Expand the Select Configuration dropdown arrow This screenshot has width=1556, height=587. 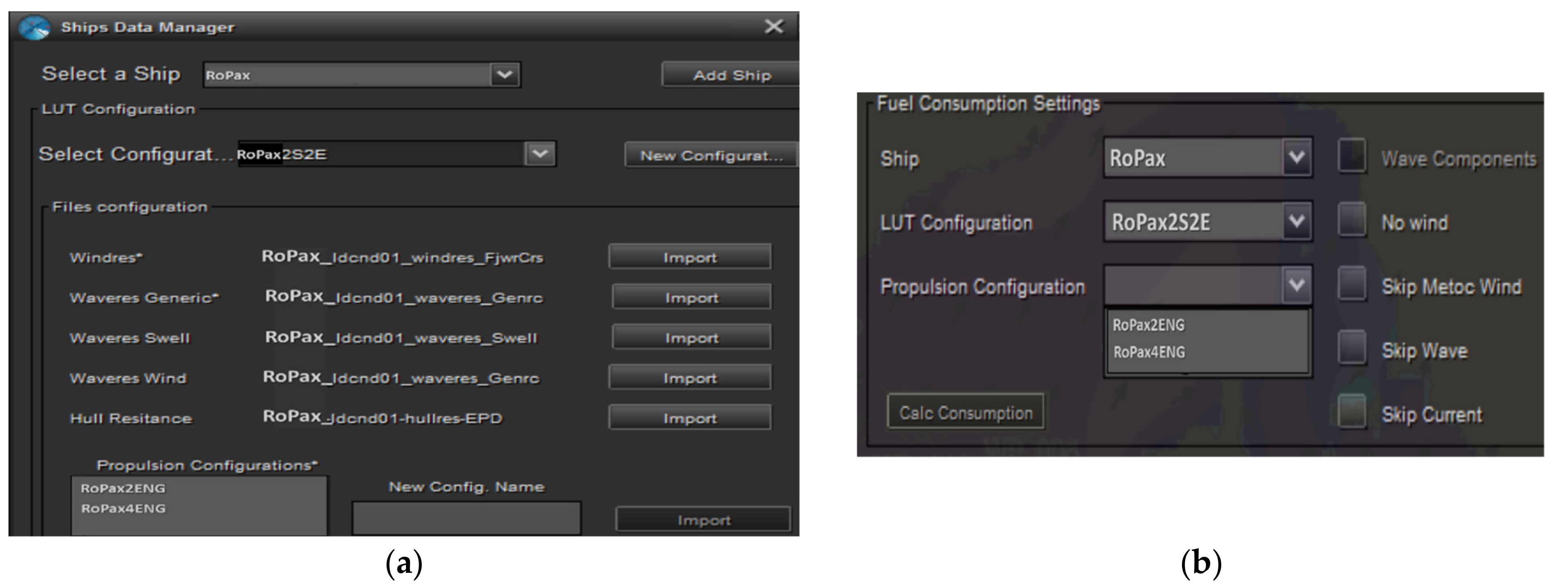(x=539, y=154)
